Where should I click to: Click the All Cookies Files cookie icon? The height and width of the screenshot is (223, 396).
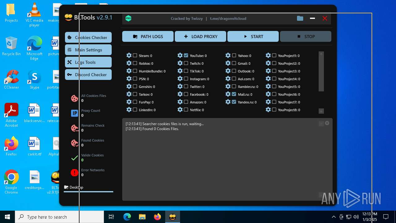coord(75,98)
